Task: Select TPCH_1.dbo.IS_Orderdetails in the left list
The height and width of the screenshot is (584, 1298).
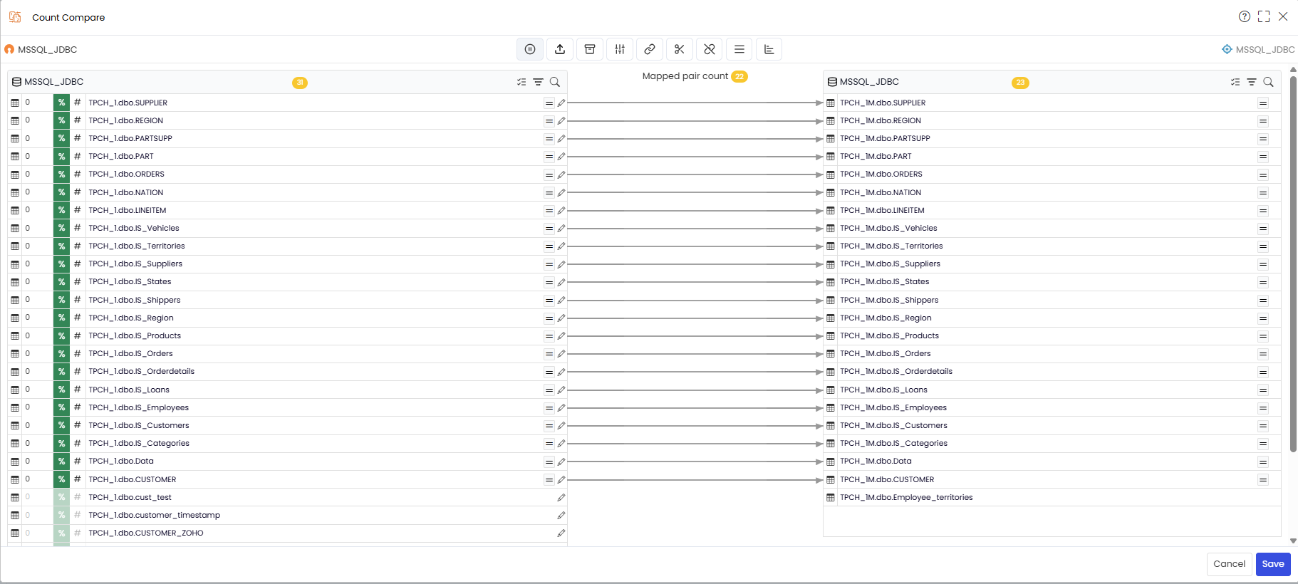Action: (x=141, y=371)
